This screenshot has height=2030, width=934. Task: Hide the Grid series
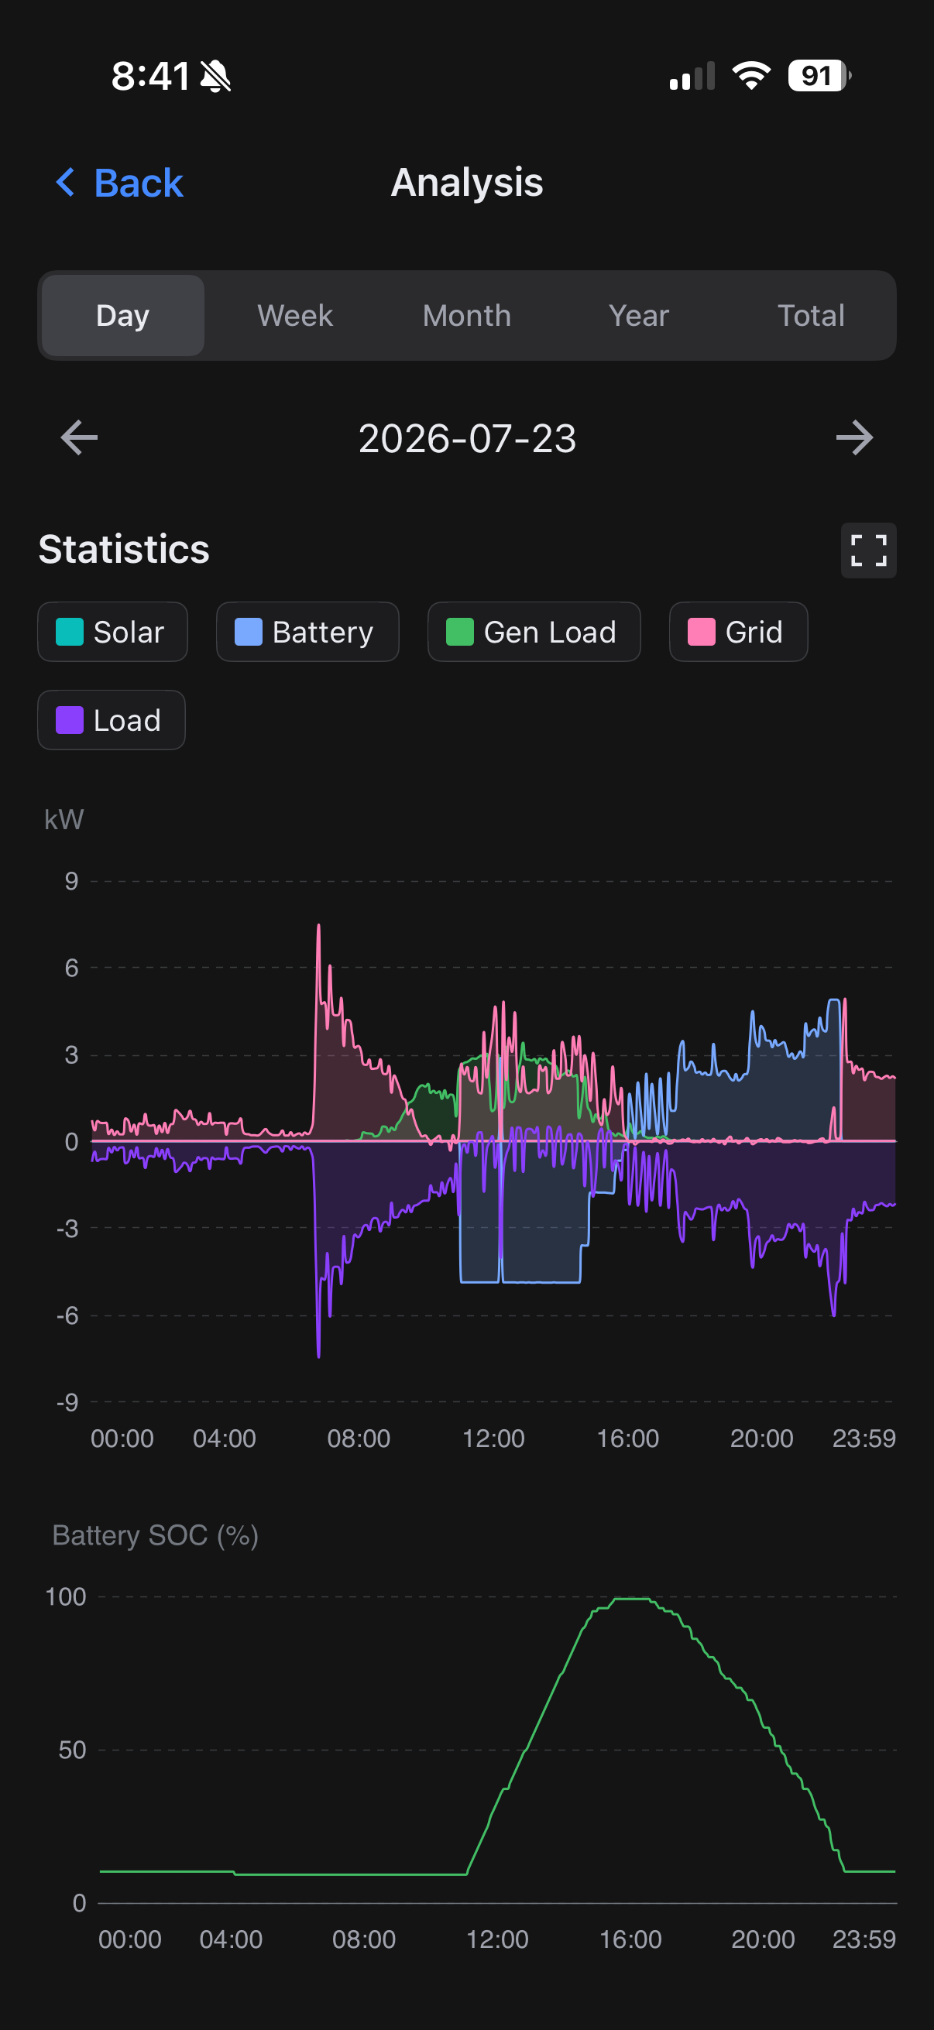pos(739,632)
